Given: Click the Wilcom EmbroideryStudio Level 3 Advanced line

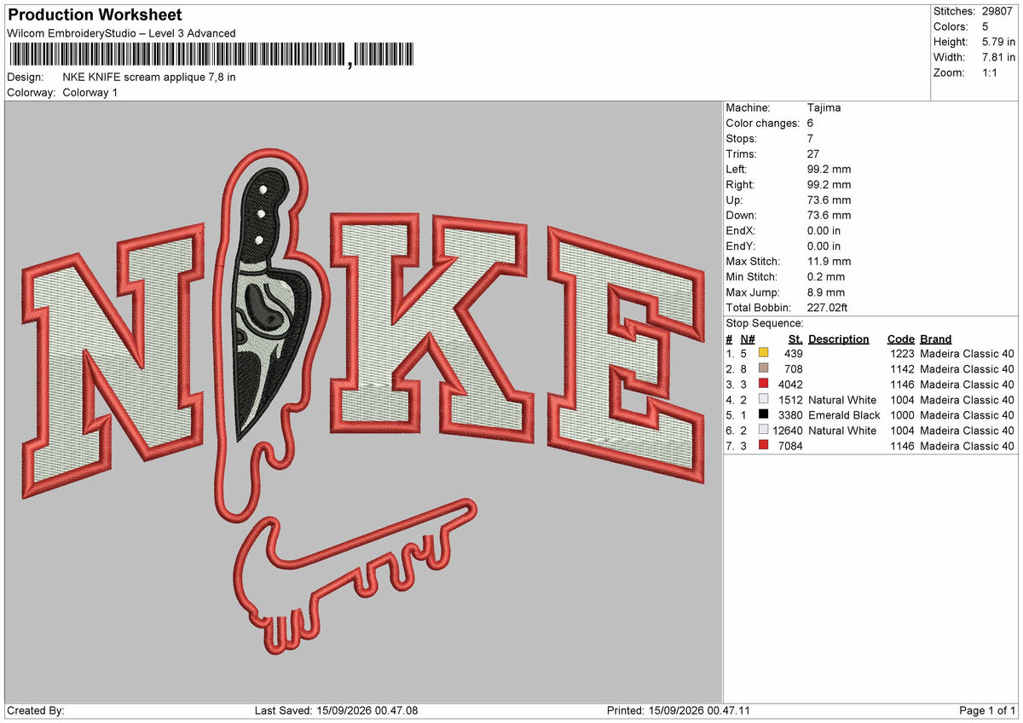Looking at the screenshot, I should coord(121,33).
